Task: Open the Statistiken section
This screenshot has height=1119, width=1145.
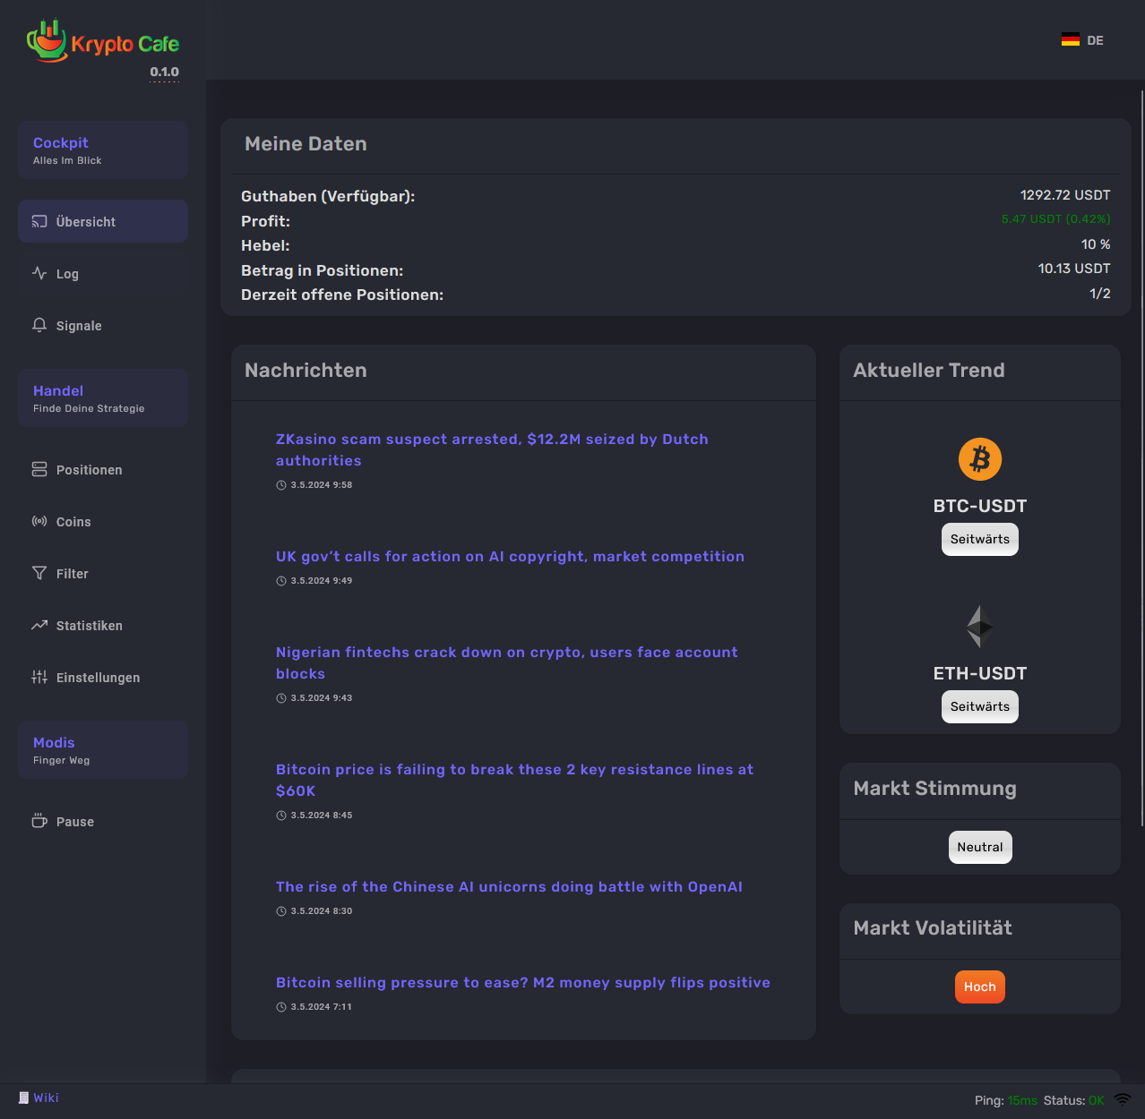Action: [89, 626]
